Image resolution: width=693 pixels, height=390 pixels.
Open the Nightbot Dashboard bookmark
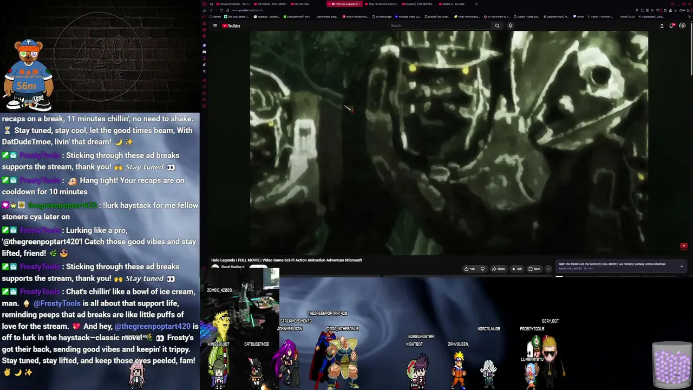[x=268, y=17]
